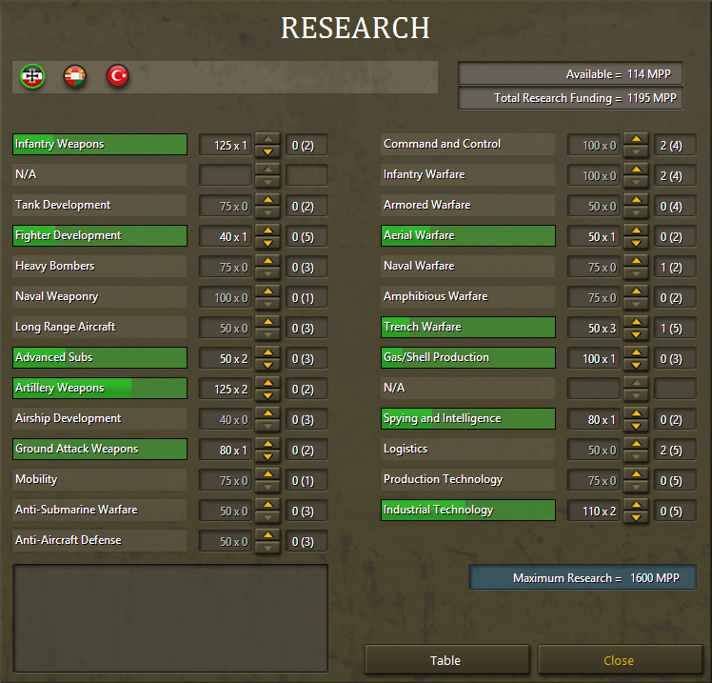The width and height of the screenshot is (712, 683).
Task: Click down arrow for Fighter Development
Action: coord(267,243)
